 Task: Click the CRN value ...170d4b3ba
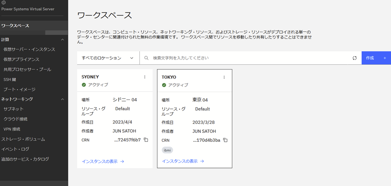(x=207, y=140)
